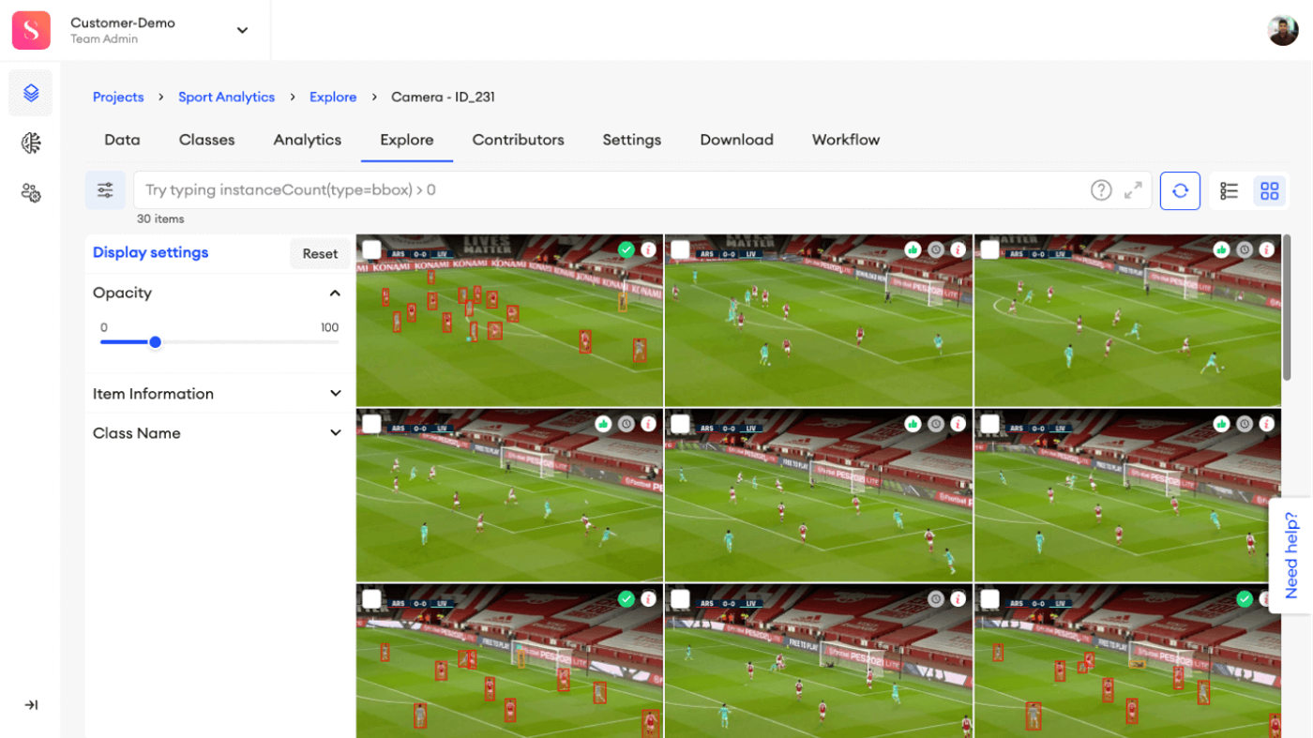Switch to the Data tab
This screenshot has height=738, width=1313.
coord(122,140)
